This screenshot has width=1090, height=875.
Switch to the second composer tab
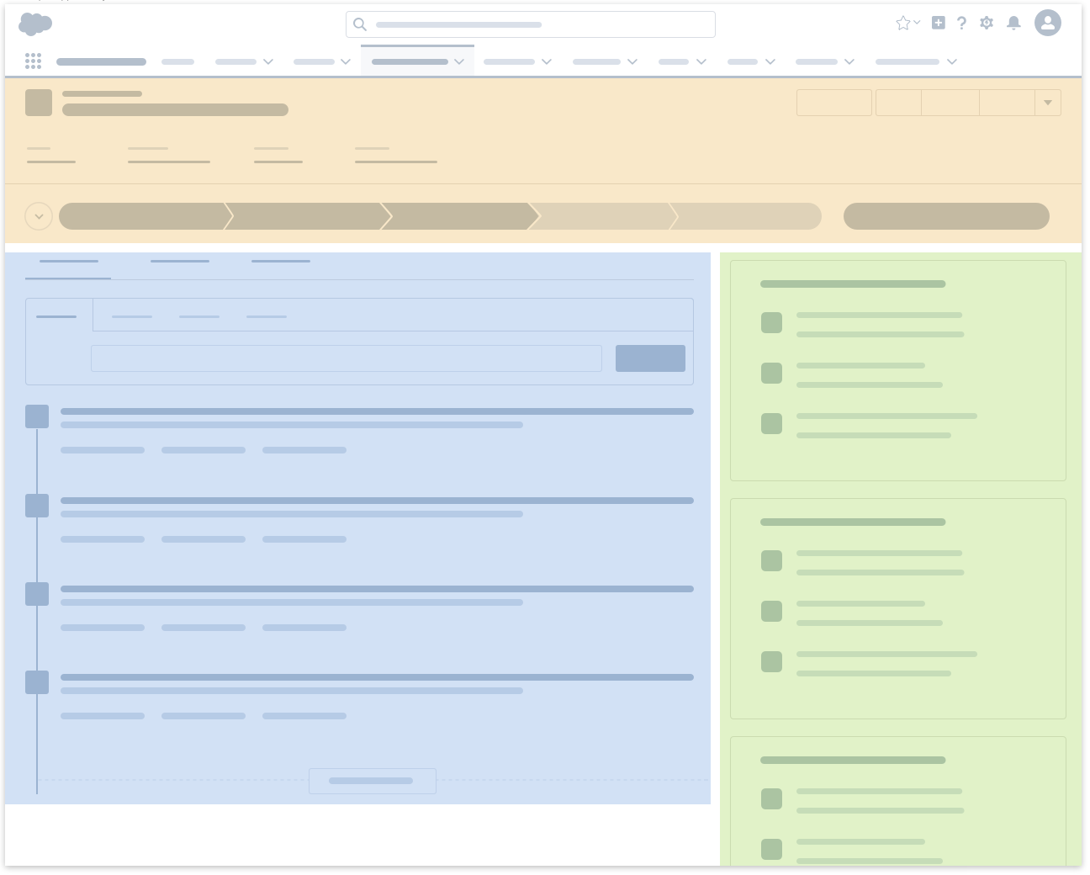coord(132,316)
